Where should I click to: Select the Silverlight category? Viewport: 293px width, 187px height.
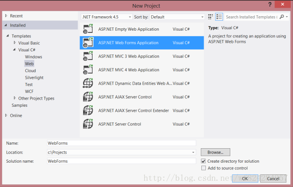(x=34, y=78)
